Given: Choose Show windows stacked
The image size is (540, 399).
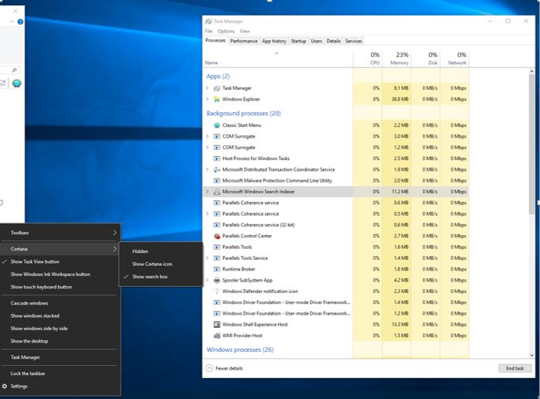Looking at the screenshot, I should click(60, 315).
